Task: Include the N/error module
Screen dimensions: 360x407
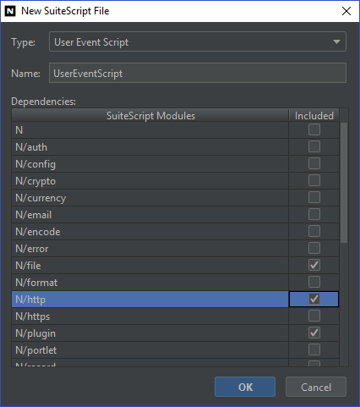Action: 314,248
